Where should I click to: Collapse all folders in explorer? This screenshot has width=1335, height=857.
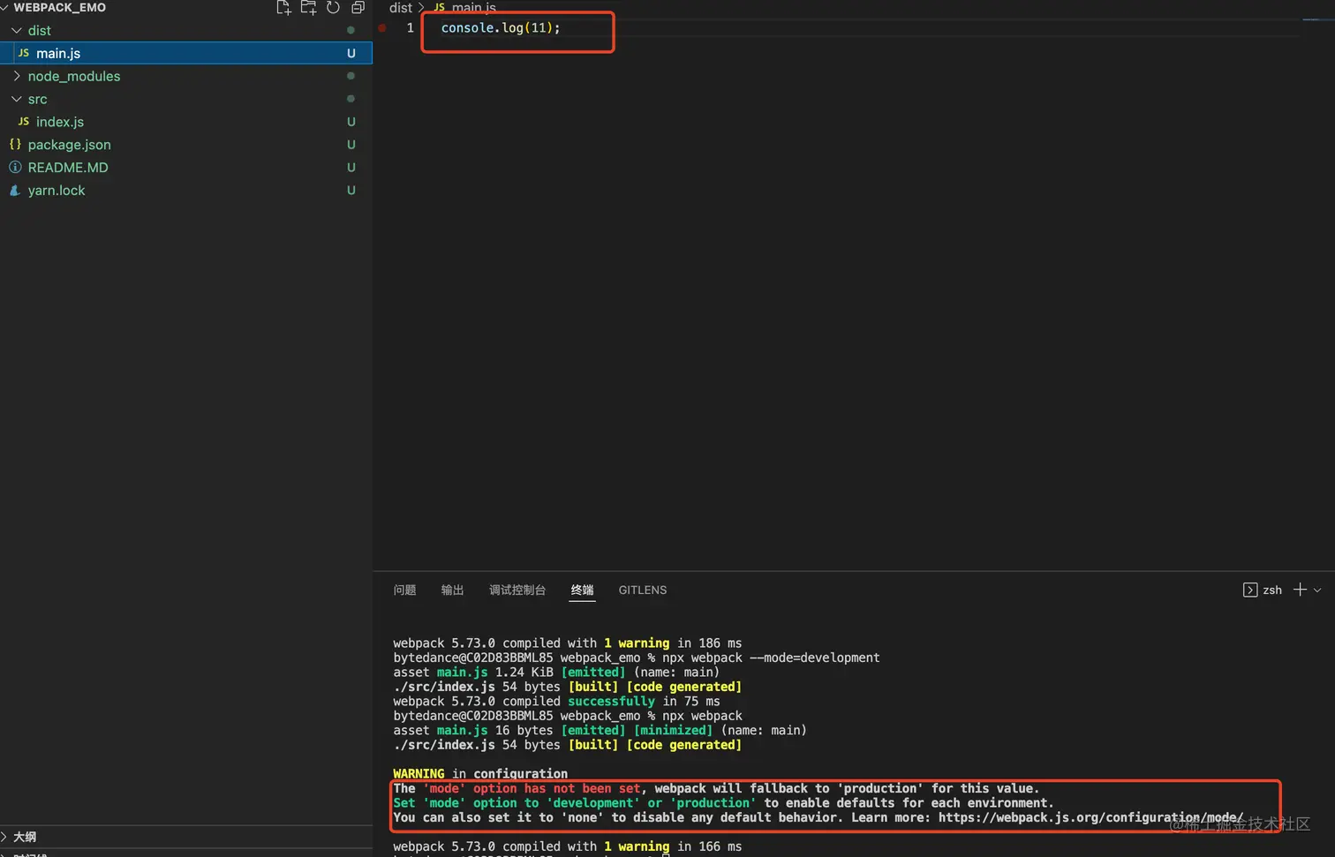358,8
